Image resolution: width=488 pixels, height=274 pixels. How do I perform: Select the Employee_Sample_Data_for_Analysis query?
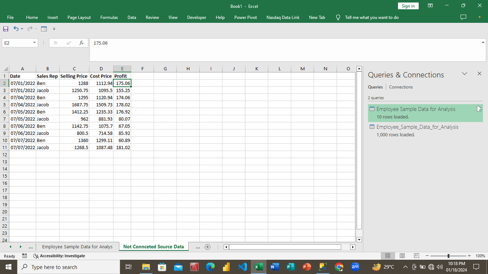pos(425,130)
